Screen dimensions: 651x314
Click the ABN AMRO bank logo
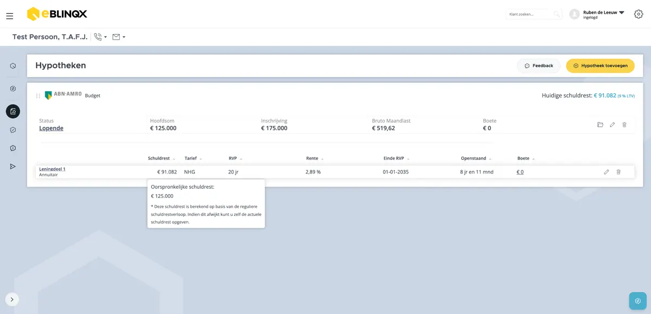(63, 95)
